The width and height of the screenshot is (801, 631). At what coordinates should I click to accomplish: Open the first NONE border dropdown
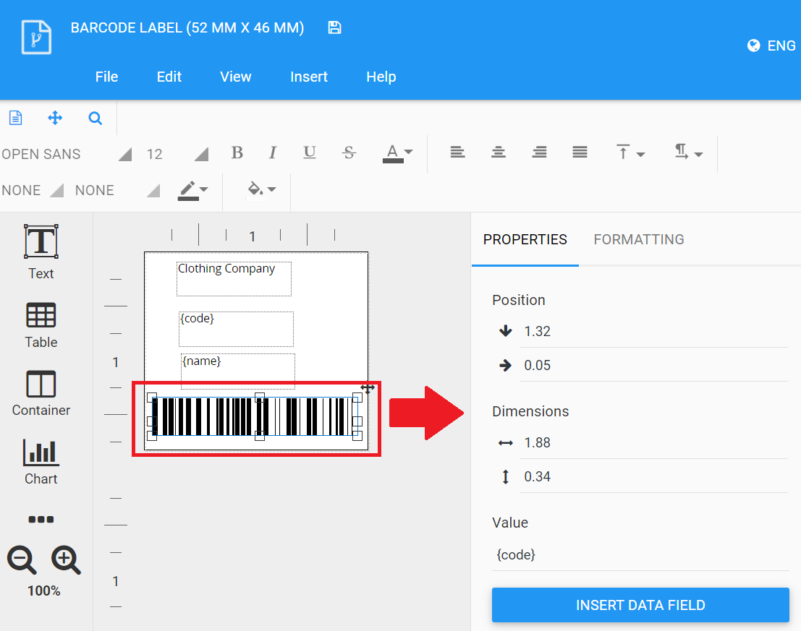coord(32,190)
